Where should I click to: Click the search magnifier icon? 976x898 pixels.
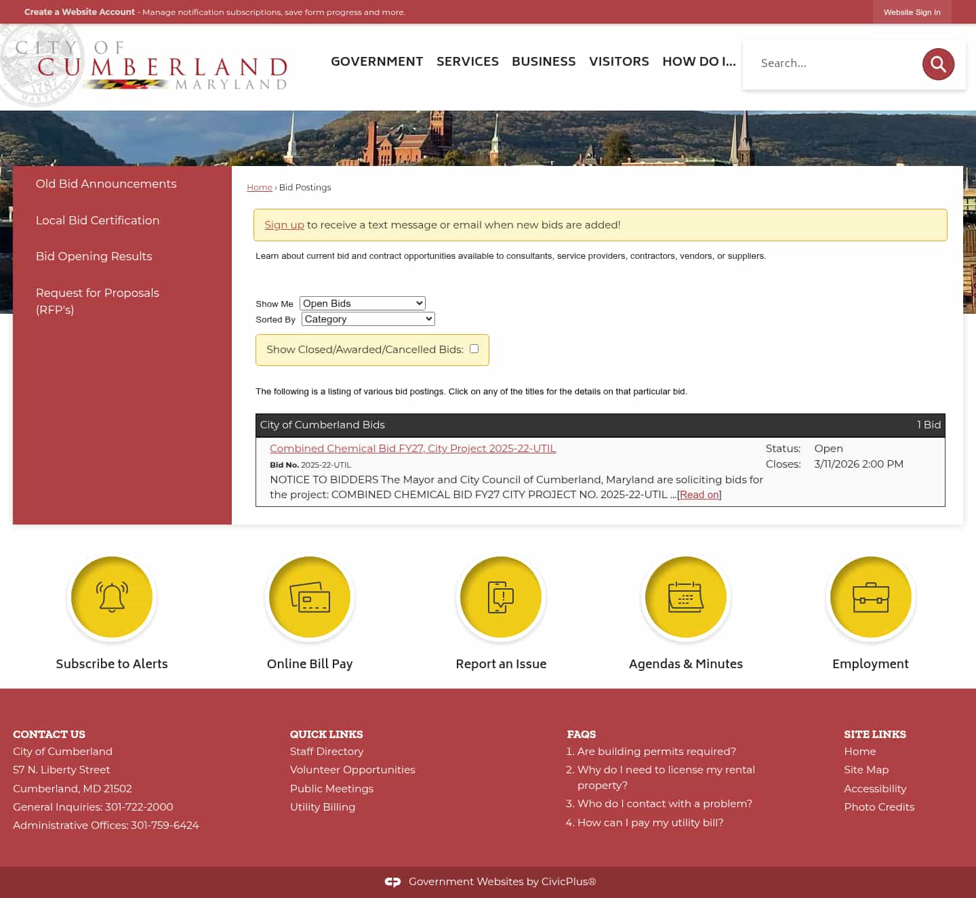click(x=938, y=64)
